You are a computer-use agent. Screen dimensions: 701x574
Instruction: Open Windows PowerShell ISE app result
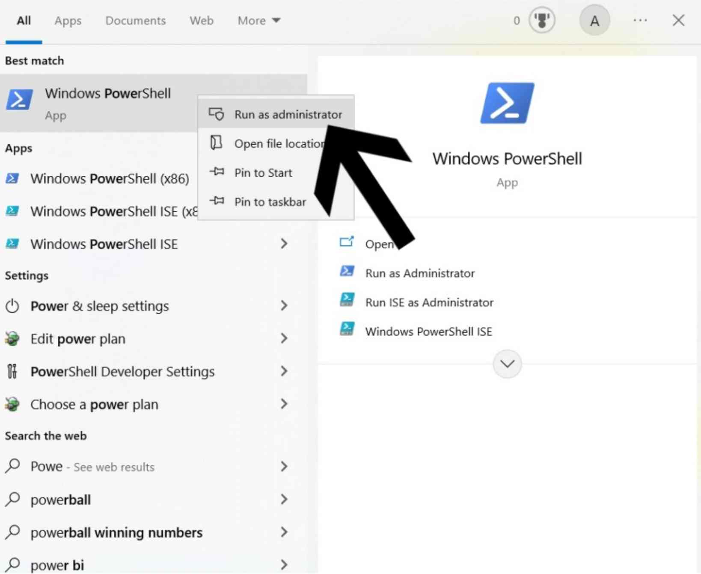104,244
